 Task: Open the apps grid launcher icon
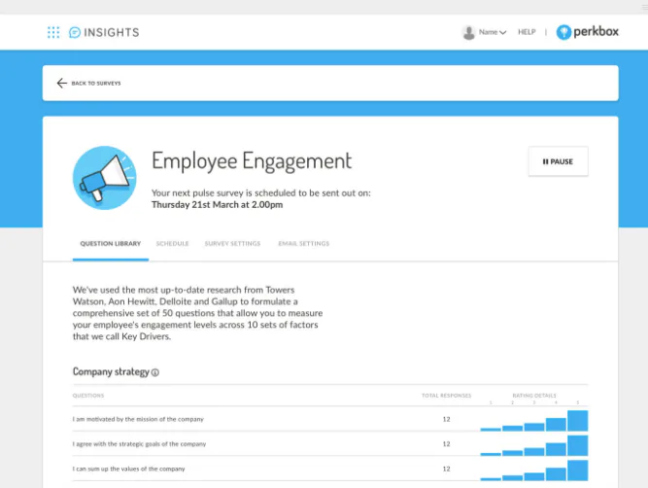[53, 32]
